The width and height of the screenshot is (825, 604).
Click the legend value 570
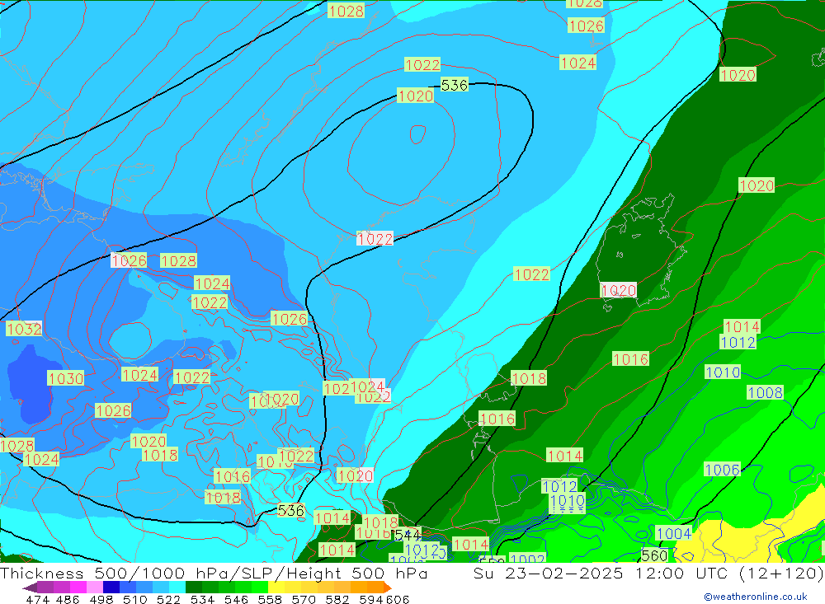[x=304, y=599]
